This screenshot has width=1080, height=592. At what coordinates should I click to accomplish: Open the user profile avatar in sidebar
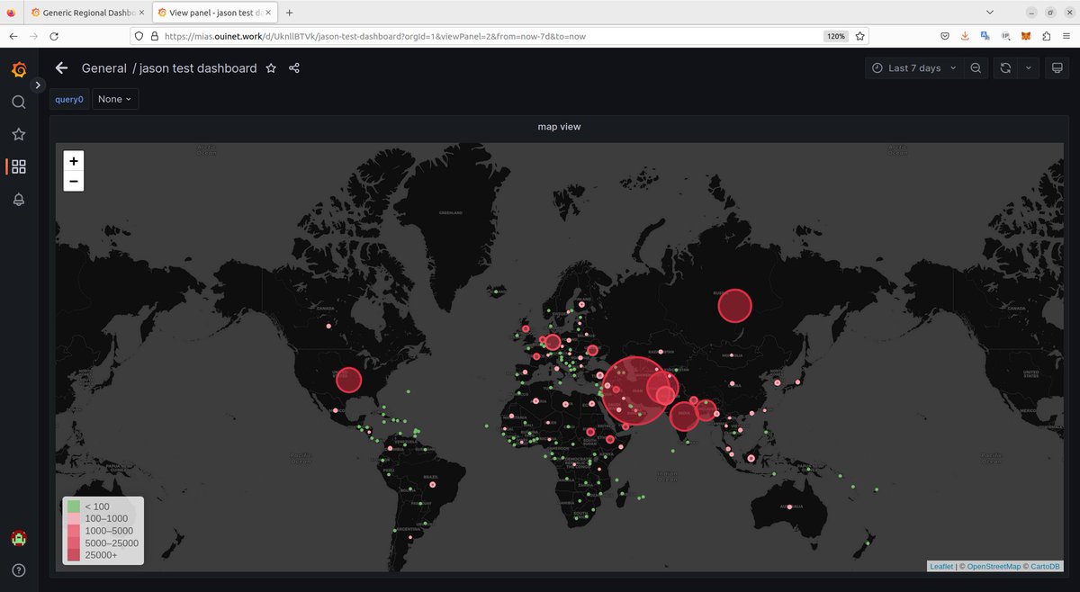pos(19,538)
